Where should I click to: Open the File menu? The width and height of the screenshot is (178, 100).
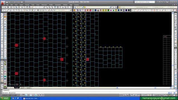tap(7, 5)
